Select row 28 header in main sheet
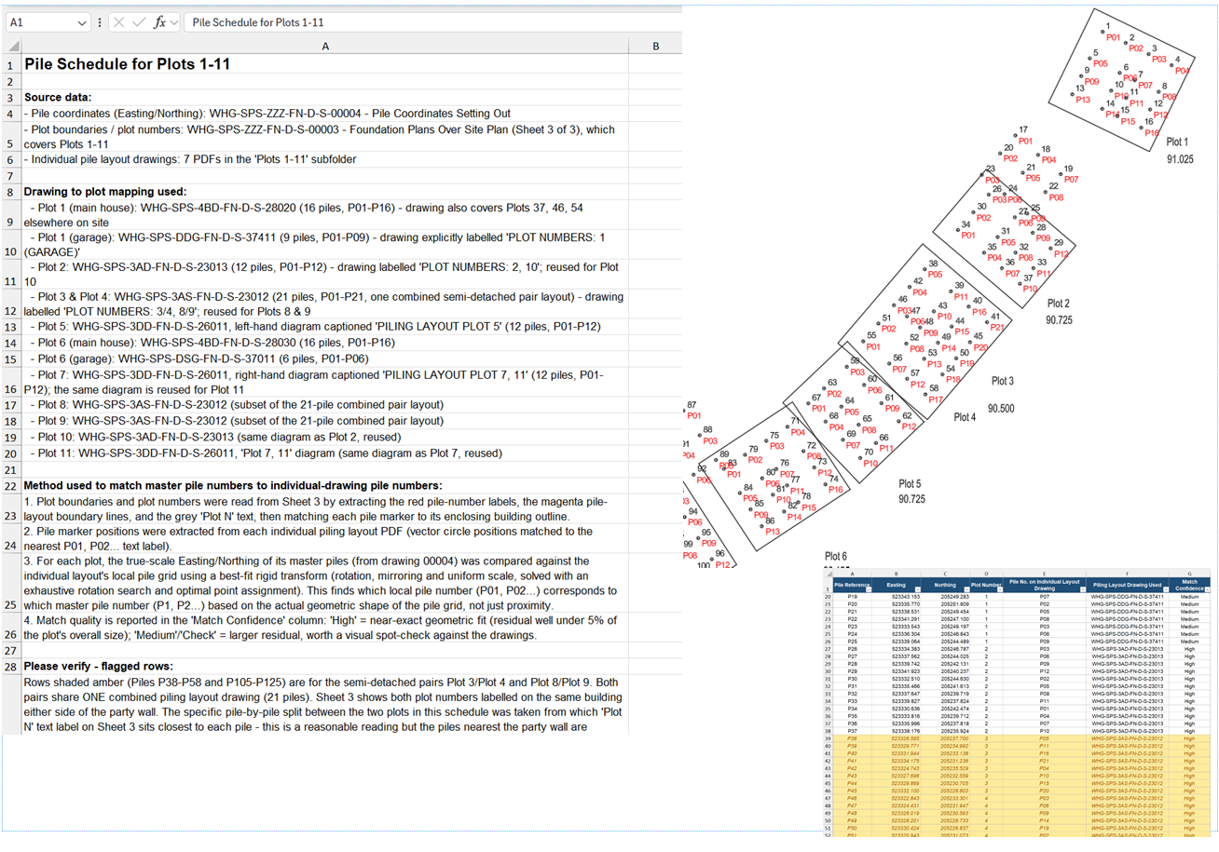The image size is (1219, 852). coord(9,666)
